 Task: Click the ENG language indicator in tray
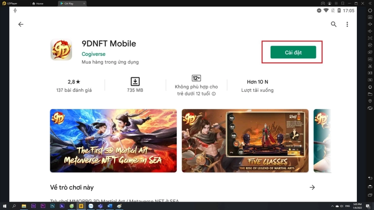pos(348,206)
